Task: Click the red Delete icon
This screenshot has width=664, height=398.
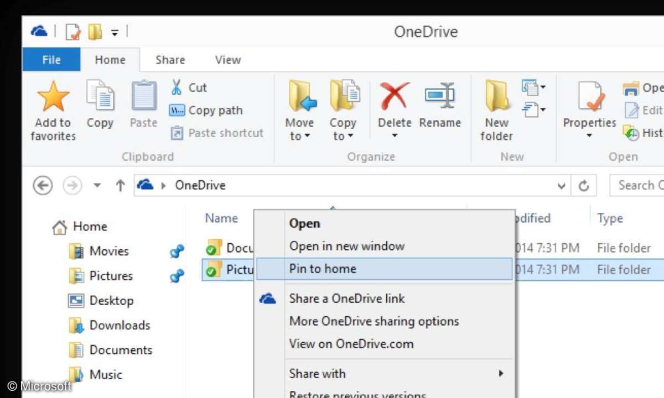Action: (395, 96)
